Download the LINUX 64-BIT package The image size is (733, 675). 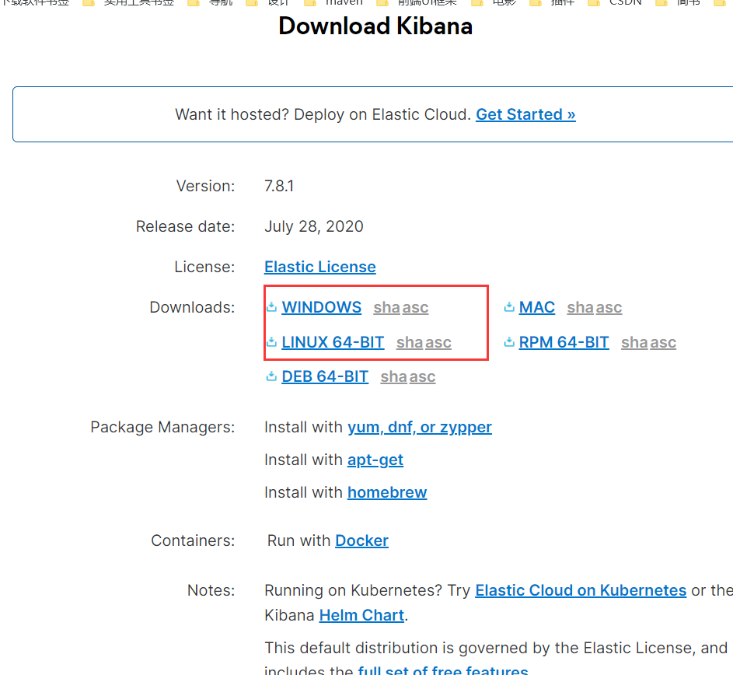pyautogui.click(x=333, y=342)
